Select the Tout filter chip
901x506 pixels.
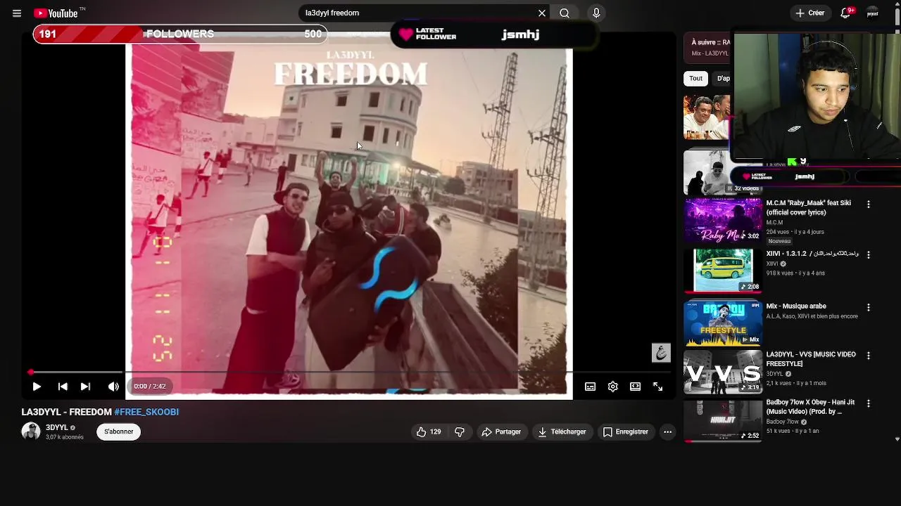click(x=695, y=79)
